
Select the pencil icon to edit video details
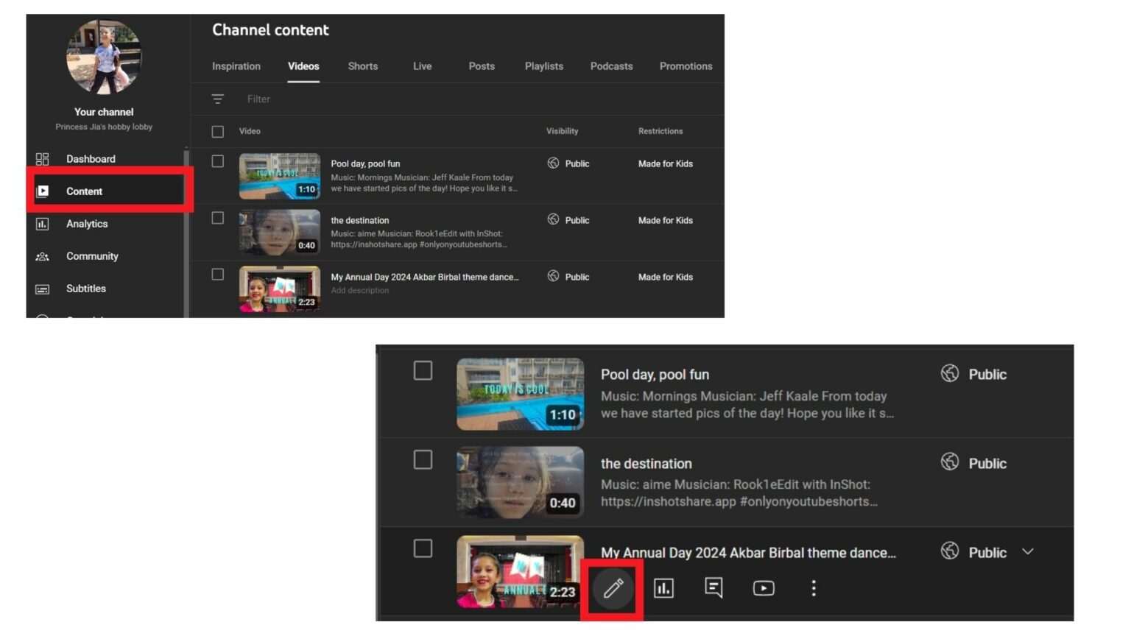[x=612, y=587]
